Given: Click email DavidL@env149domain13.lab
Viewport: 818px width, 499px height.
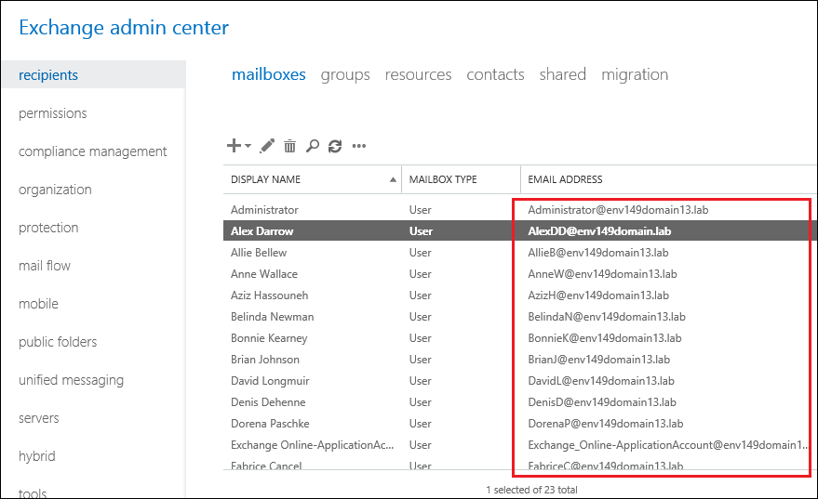Looking at the screenshot, I should [601, 380].
